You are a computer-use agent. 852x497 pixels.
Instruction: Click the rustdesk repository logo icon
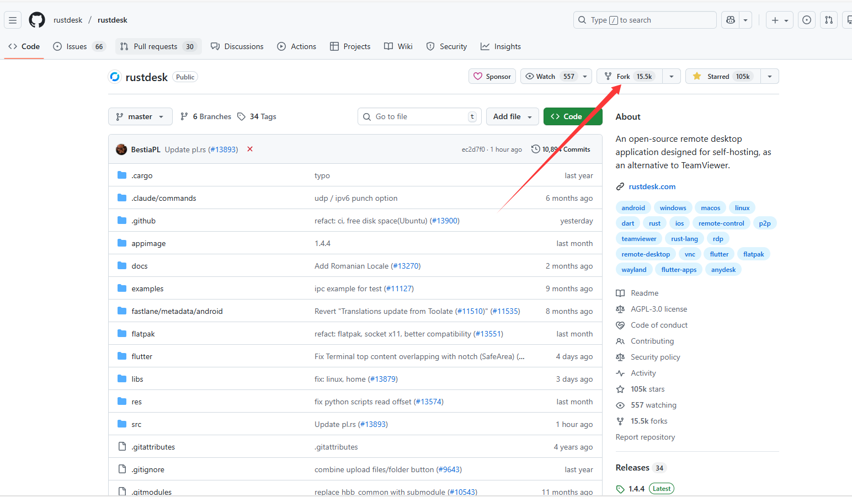tap(115, 77)
